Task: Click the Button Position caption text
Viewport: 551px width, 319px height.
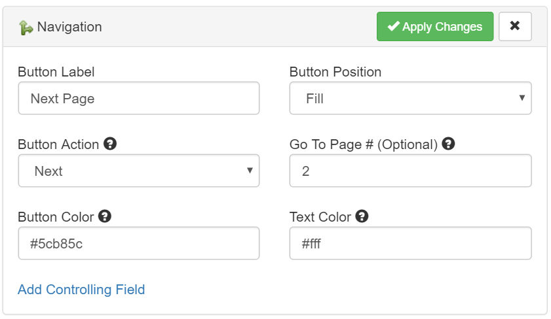Action: (335, 72)
